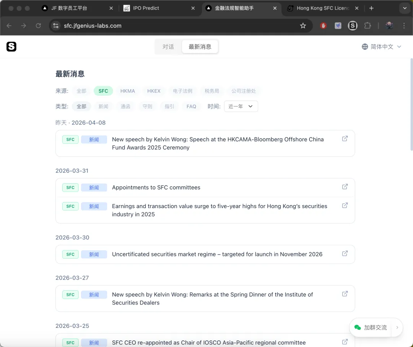This screenshot has height=347, width=413.
Task: Open external link for Earnings and transaction value news
Action: 345,205
